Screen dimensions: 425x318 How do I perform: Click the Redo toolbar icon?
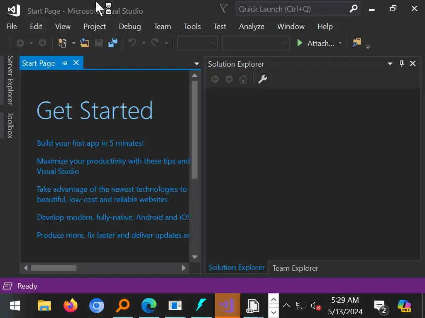click(x=155, y=43)
